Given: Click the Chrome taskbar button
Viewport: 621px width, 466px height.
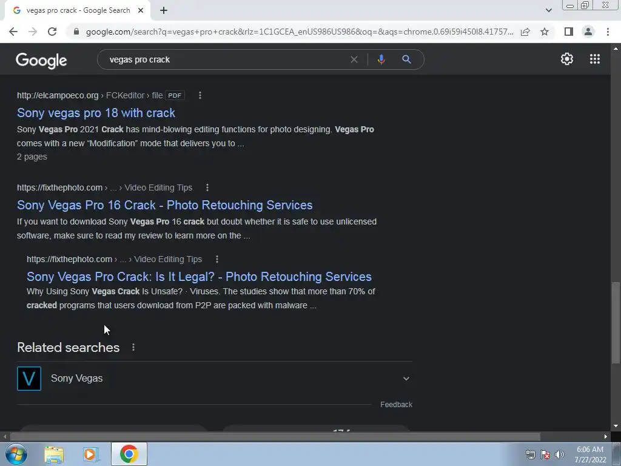Looking at the screenshot, I should pos(129,454).
